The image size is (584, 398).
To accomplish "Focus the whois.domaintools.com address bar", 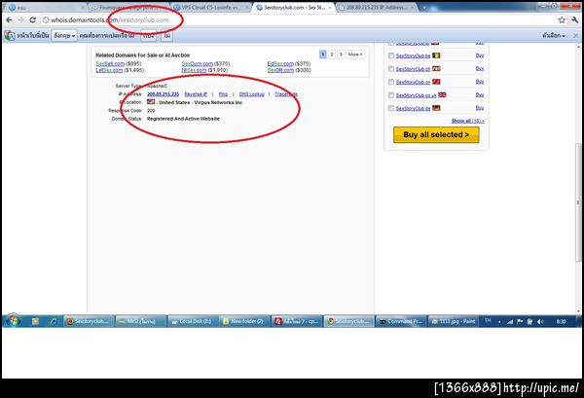I will pyautogui.click(x=298, y=20).
